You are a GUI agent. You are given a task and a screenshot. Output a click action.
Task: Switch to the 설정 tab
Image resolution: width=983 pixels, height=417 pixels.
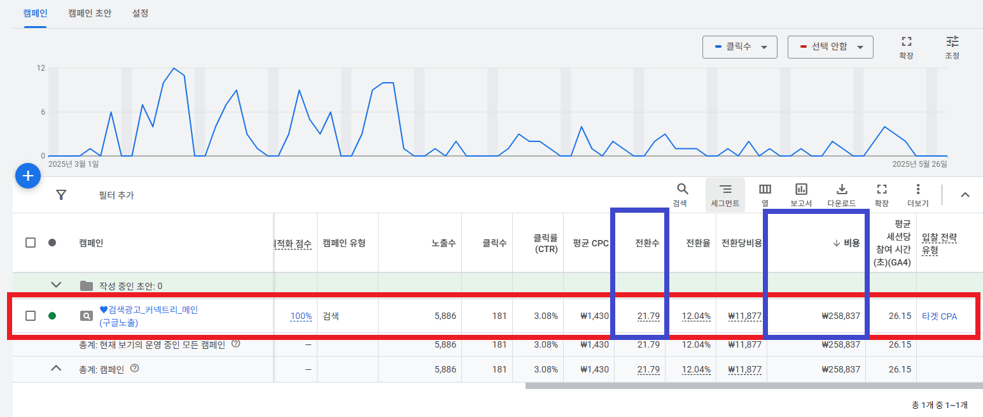(140, 13)
